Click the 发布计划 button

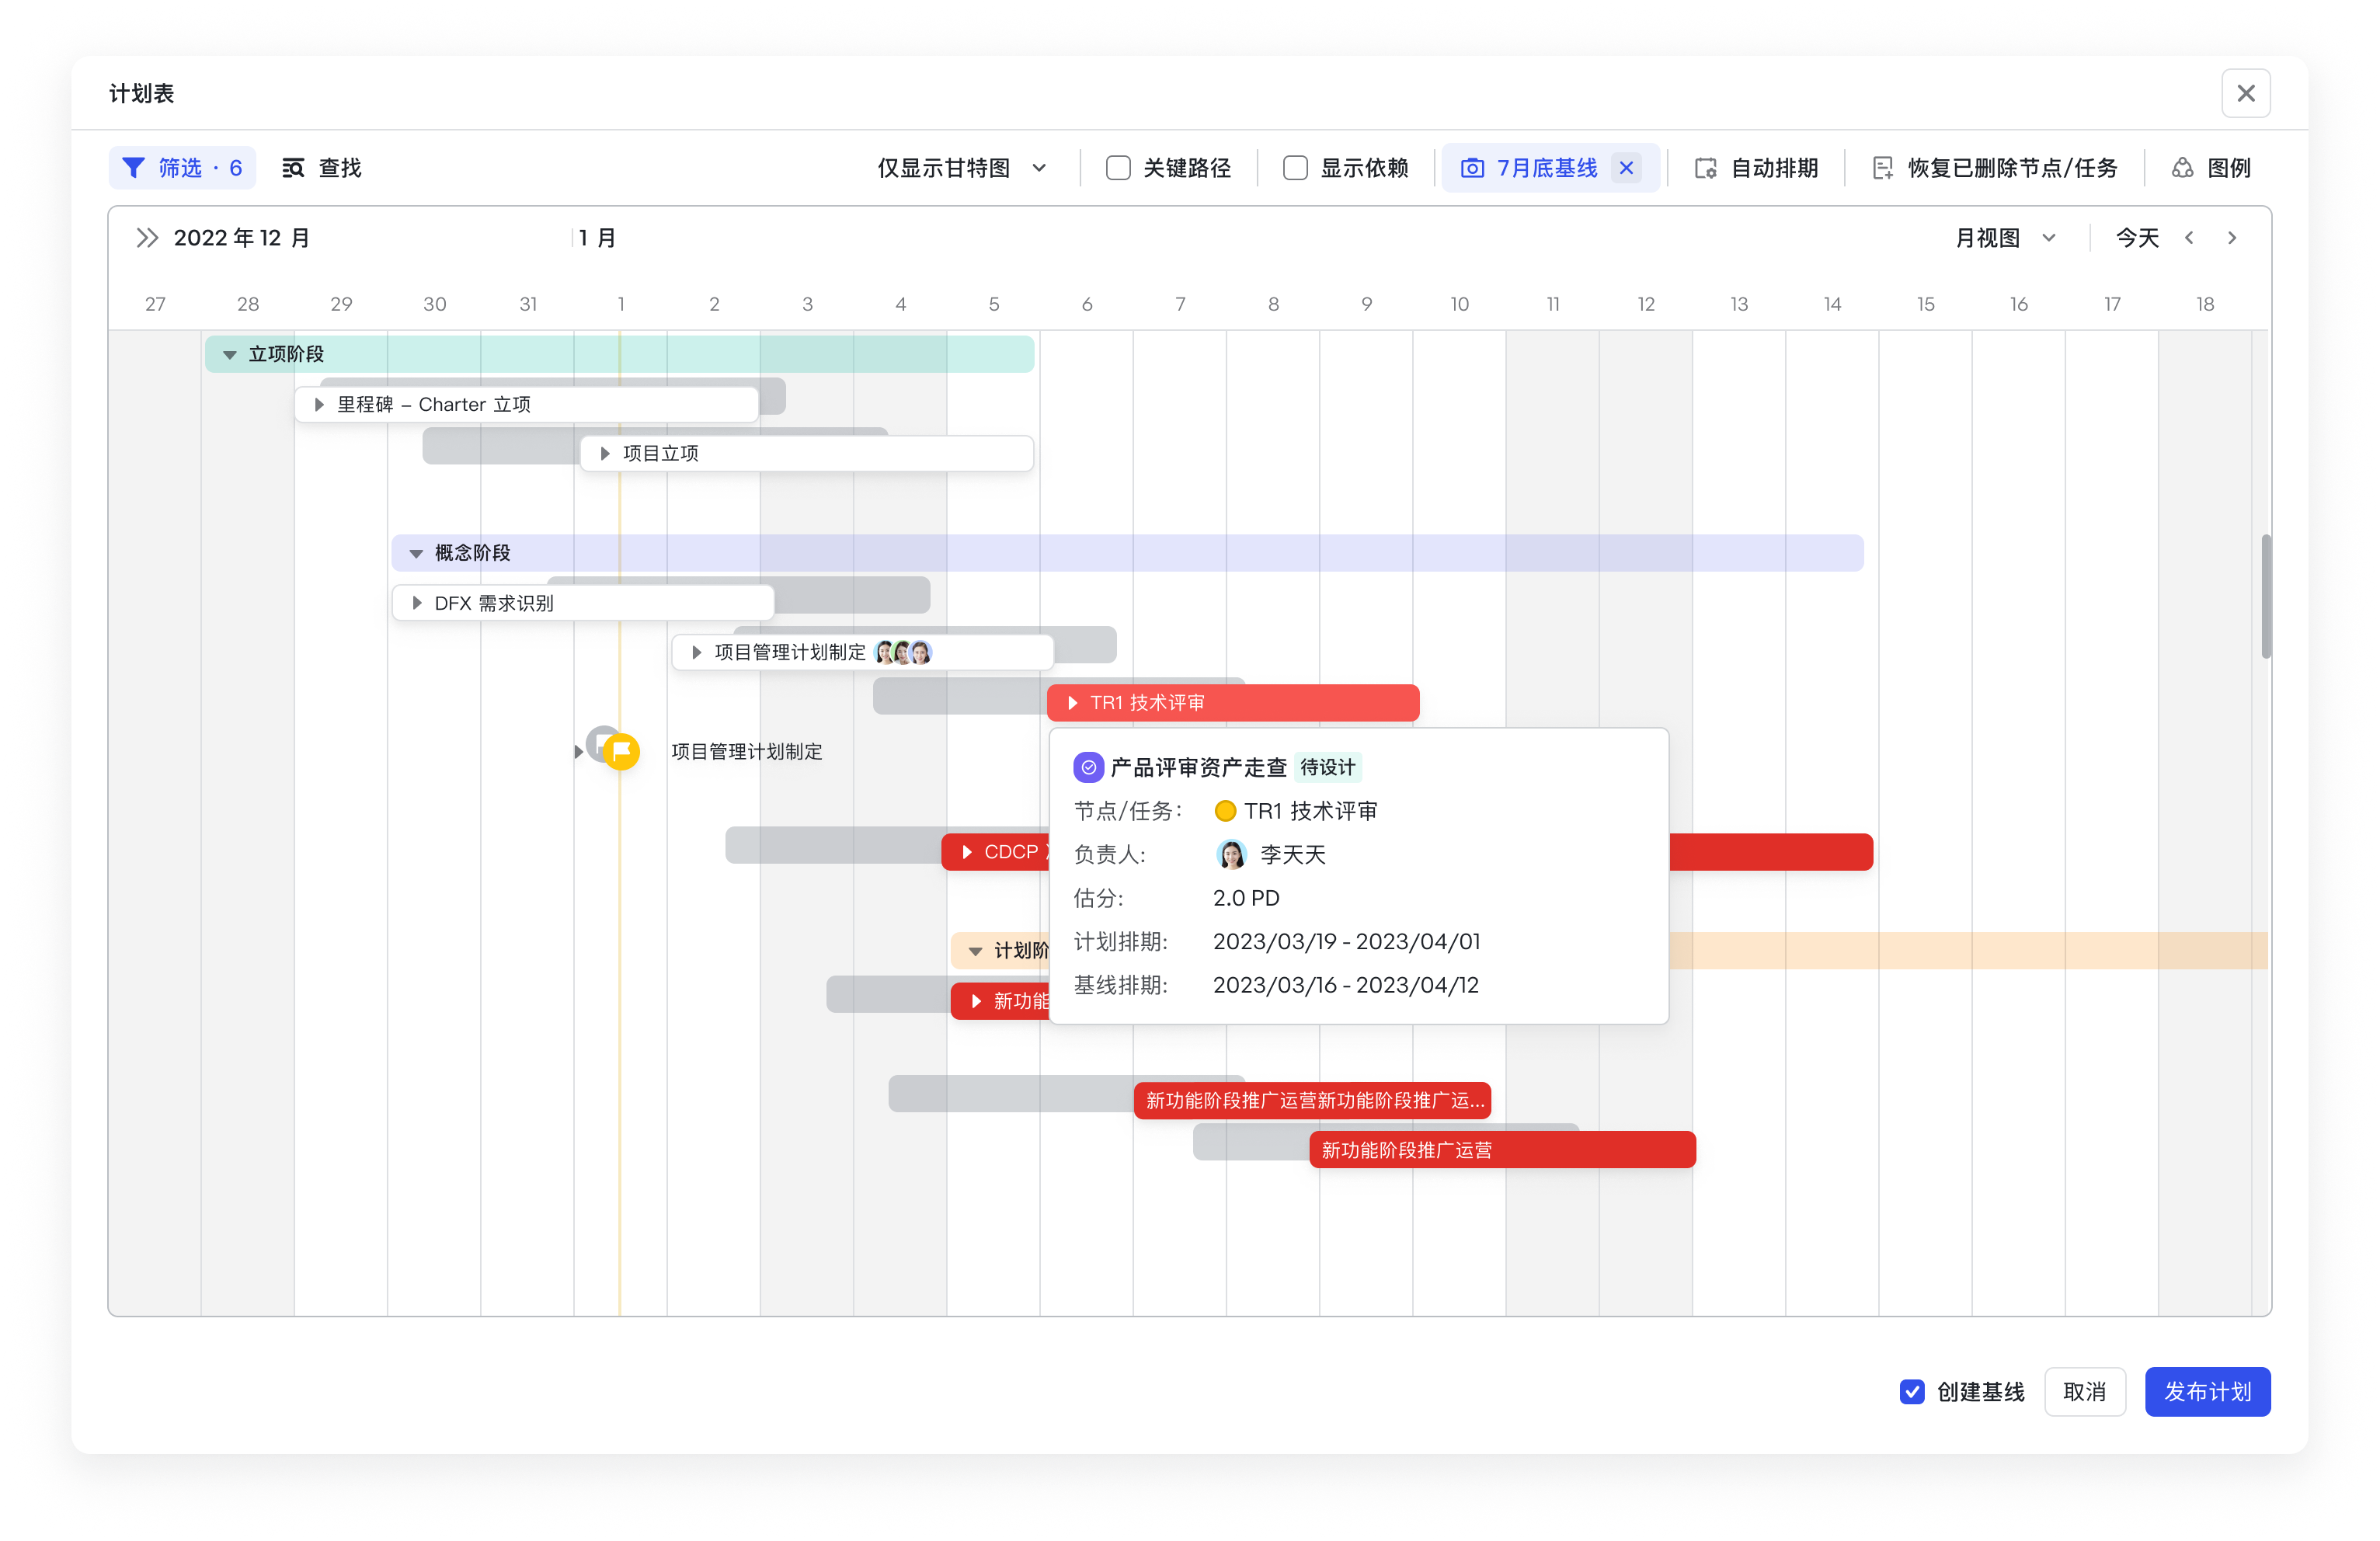(x=2207, y=1391)
